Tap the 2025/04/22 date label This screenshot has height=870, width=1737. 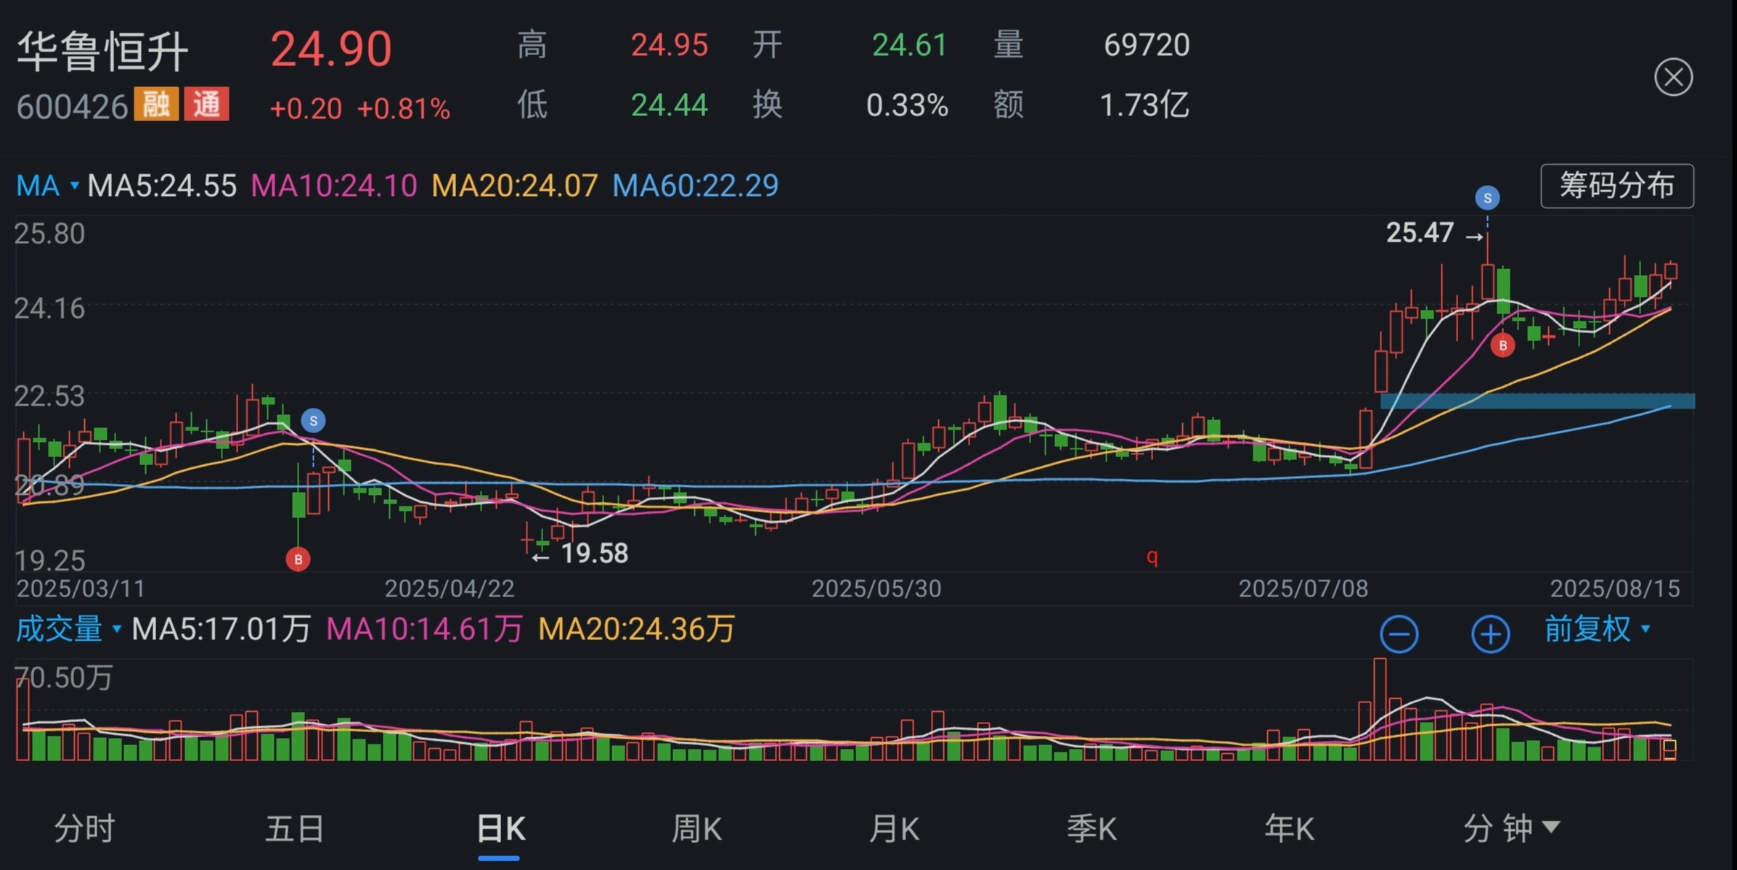449,588
